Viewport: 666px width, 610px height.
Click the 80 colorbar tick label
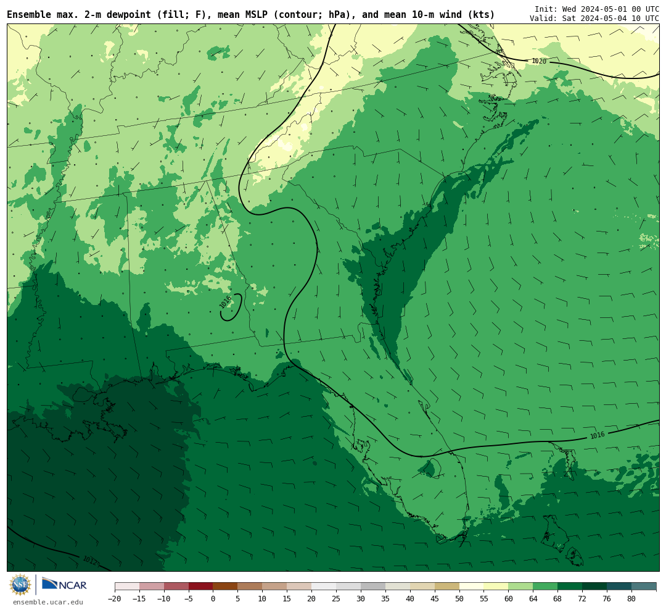tap(632, 599)
